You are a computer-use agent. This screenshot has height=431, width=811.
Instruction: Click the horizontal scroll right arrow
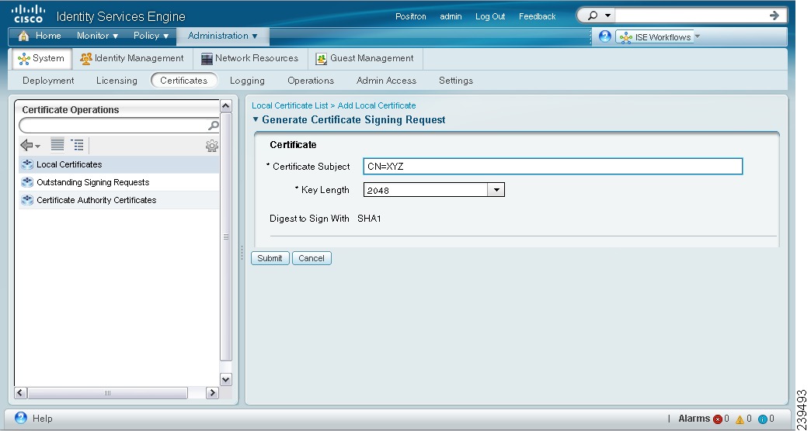coord(212,393)
